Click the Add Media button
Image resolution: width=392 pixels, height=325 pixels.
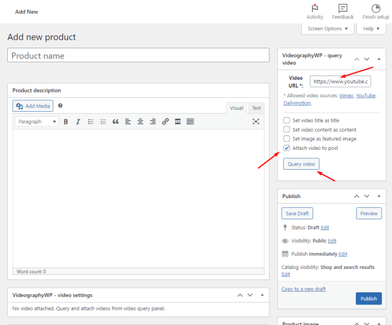click(33, 106)
